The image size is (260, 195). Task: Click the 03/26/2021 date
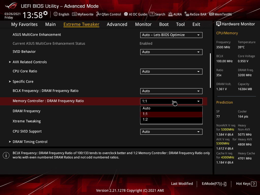coord(12,14)
